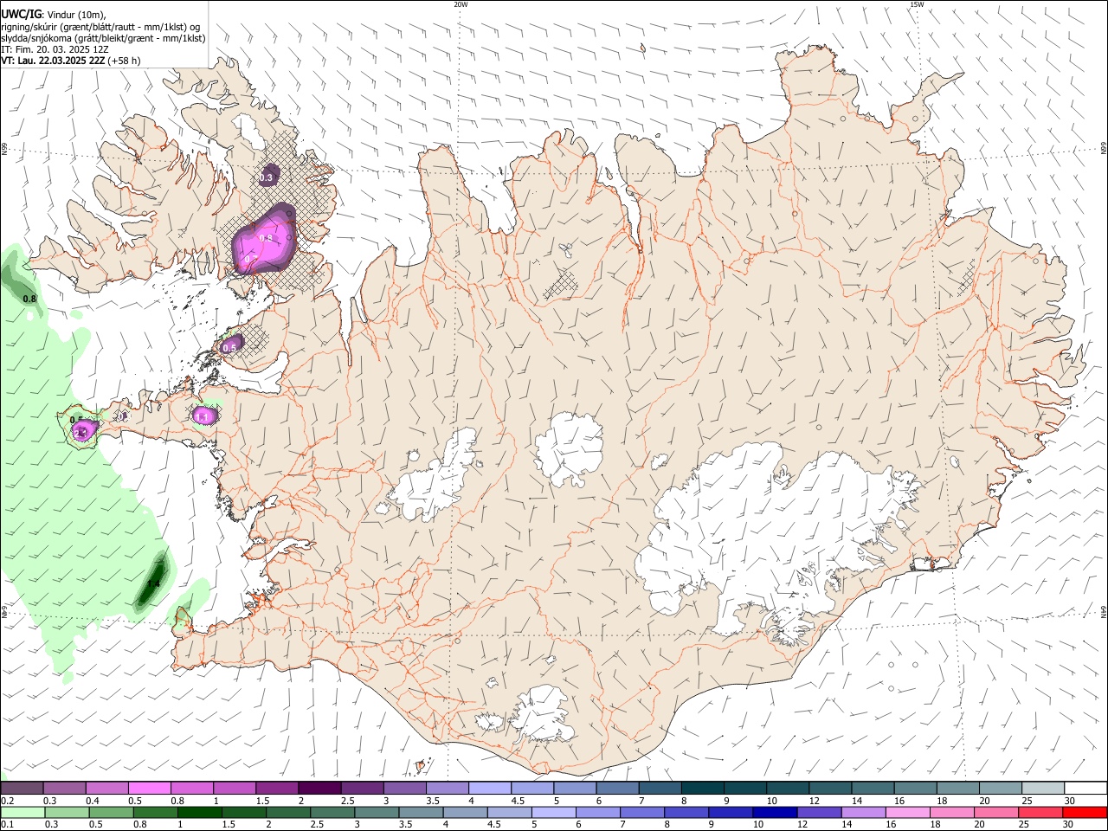The width and height of the screenshot is (1108, 831).
Task: Click the '0.3' value on the small dark purple patch
Action: (x=266, y=177)
